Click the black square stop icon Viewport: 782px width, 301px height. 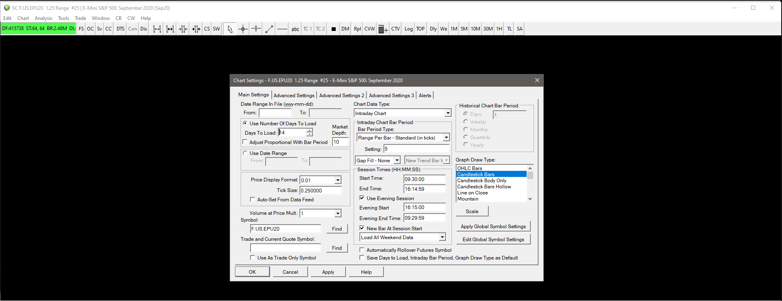coord(334,29)
